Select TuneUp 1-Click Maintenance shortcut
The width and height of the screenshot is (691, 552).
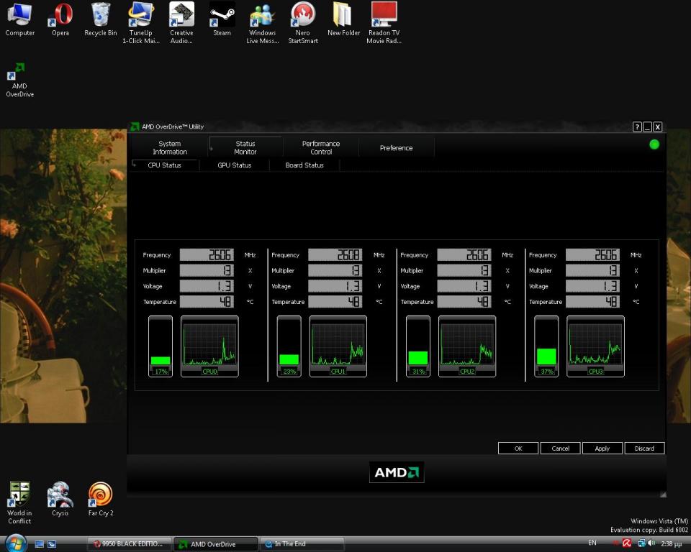click(141, 23)
